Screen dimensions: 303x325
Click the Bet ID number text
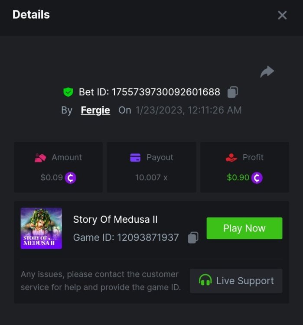pyautogui.click(x=166, y=92)
